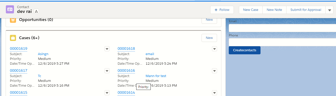Open the more actions dropdown in header
This screenshot has width=336, height=96.
point(329,10)
